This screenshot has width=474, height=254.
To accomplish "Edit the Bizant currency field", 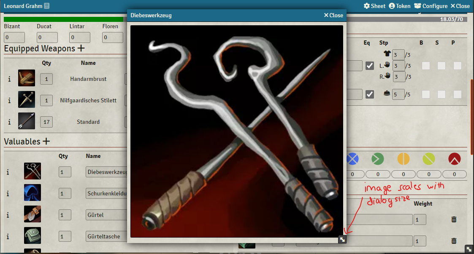I will click(x=14, y=37).
